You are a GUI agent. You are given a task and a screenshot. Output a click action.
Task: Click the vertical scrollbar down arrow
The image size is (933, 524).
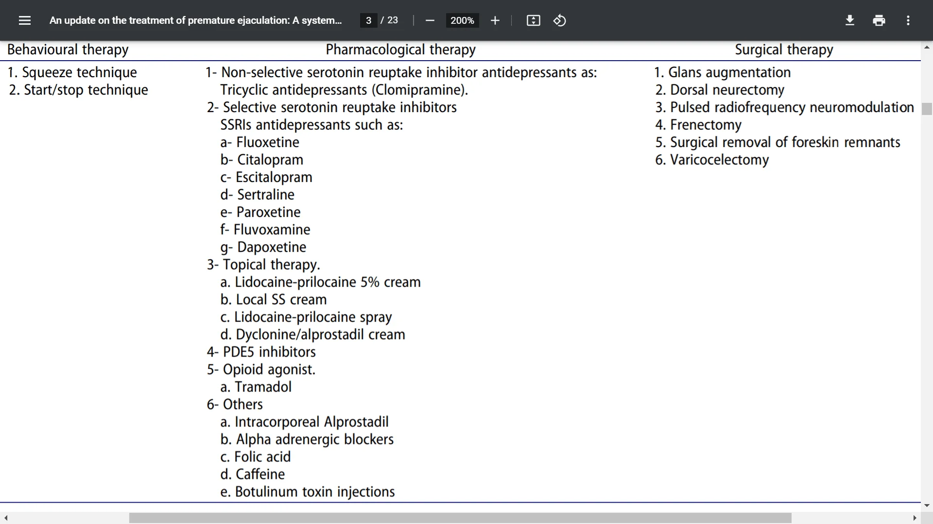coord(927,505)
